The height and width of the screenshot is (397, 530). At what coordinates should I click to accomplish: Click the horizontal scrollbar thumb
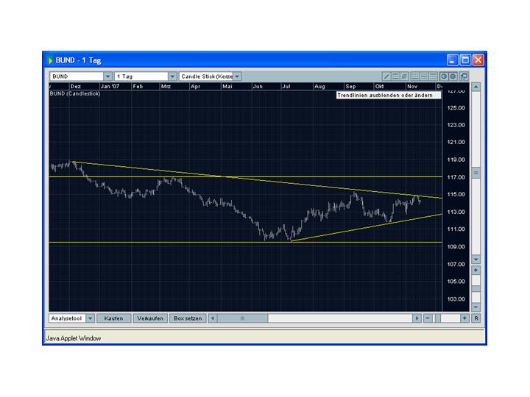tap(241, 318)
